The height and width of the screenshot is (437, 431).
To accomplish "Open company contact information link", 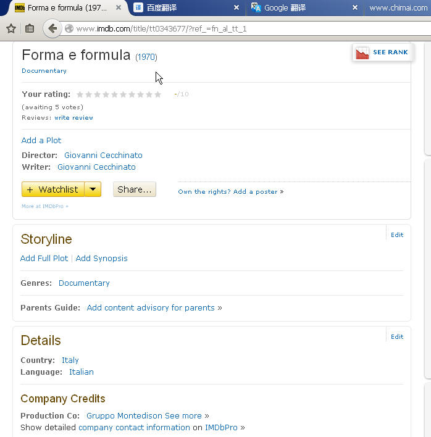I will 134,428.
